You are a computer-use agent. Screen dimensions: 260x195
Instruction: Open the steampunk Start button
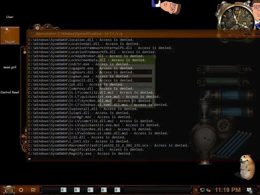pyautogui.click(x=9, y=190)
